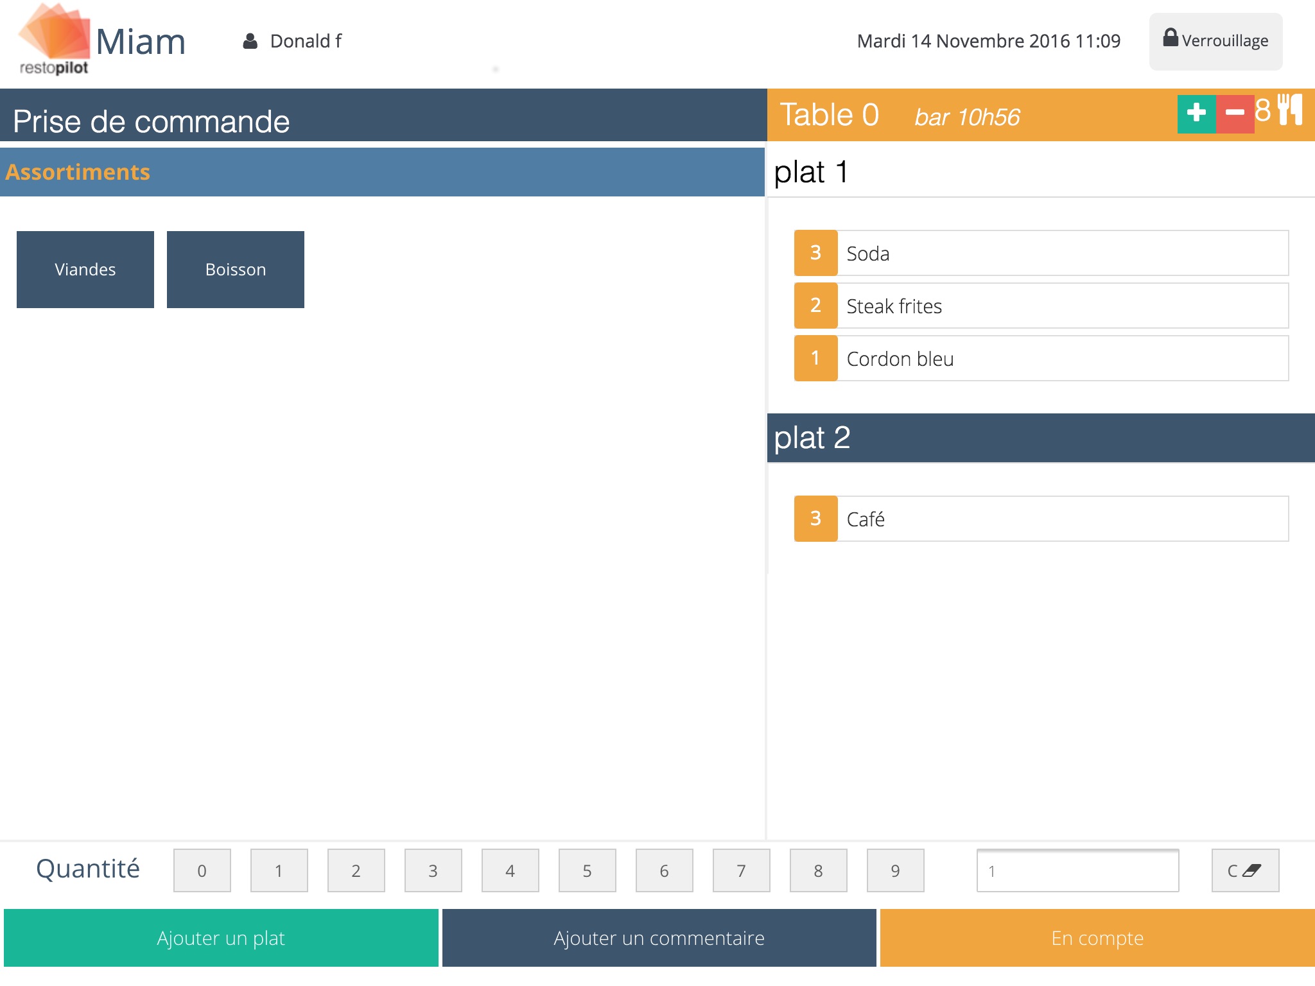Select quantity 4
The height and width of the screenshot is (986, 1315).
tap(510, 870)
